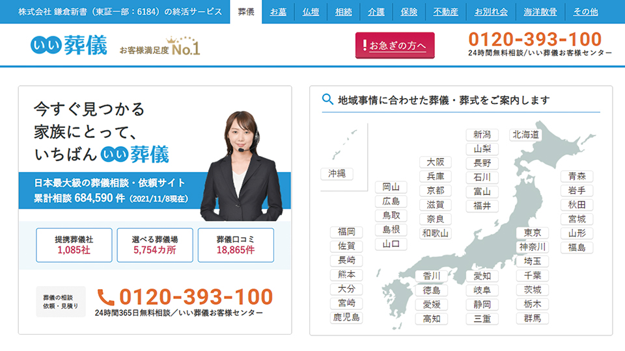
Task: Select 福岡 prefecture
Action: click(346, 232)
